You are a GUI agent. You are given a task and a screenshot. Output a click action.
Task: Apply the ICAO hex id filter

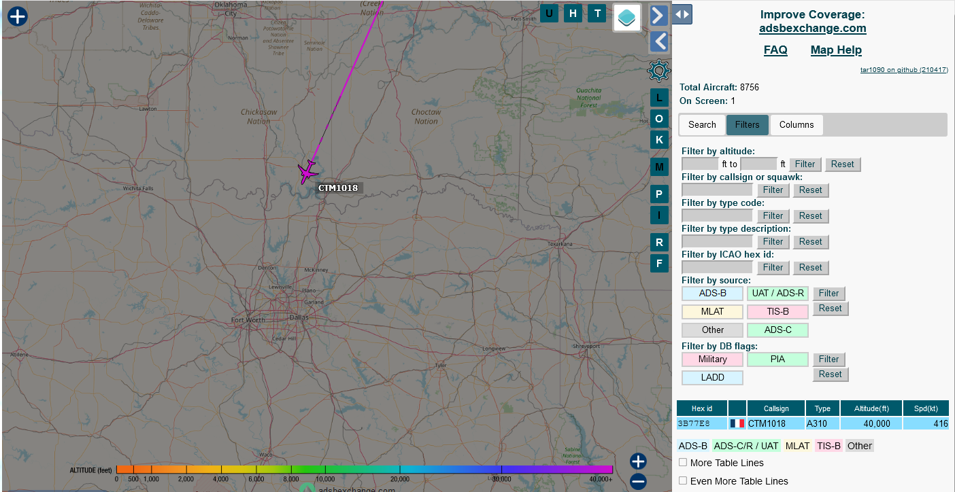point(773,268)
